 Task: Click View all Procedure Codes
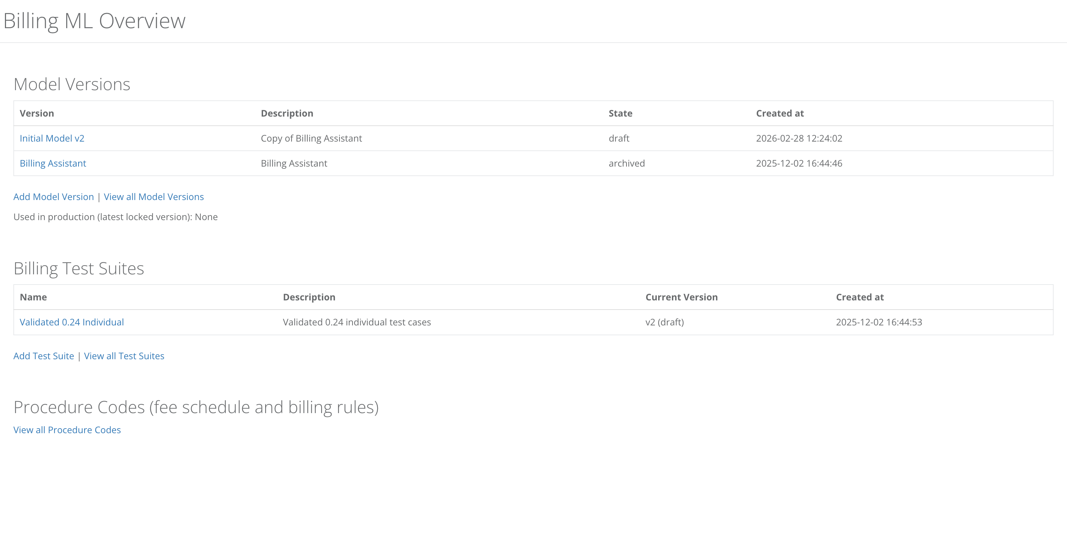(x=67, y=430)
